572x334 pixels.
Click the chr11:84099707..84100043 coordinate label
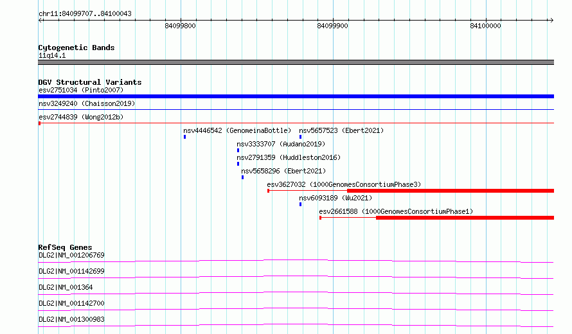click(85, 13)
